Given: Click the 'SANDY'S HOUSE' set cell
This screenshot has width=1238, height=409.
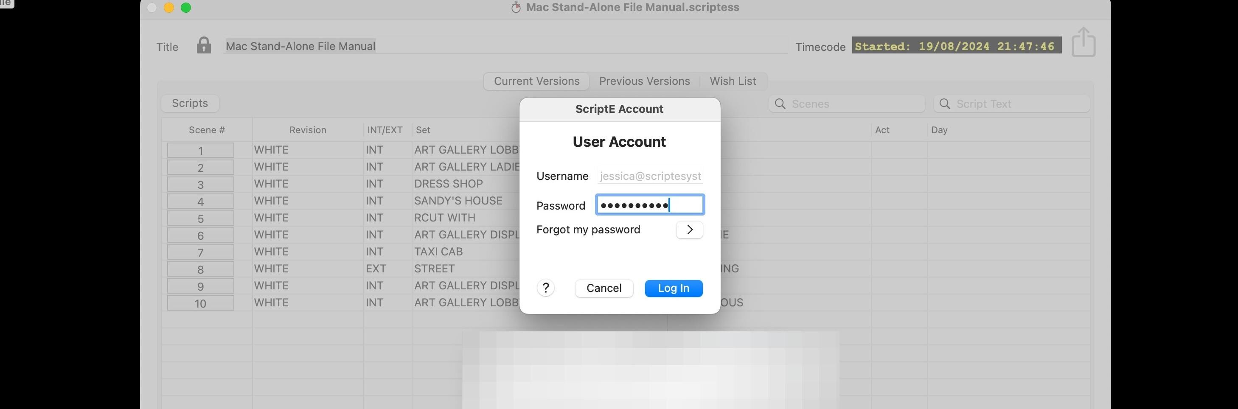Looking at the screenshot, I should [x=458, y=200].
